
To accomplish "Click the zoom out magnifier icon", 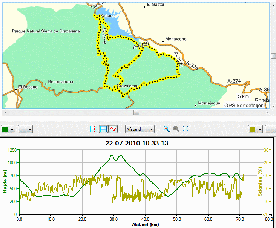I will 176,129.
